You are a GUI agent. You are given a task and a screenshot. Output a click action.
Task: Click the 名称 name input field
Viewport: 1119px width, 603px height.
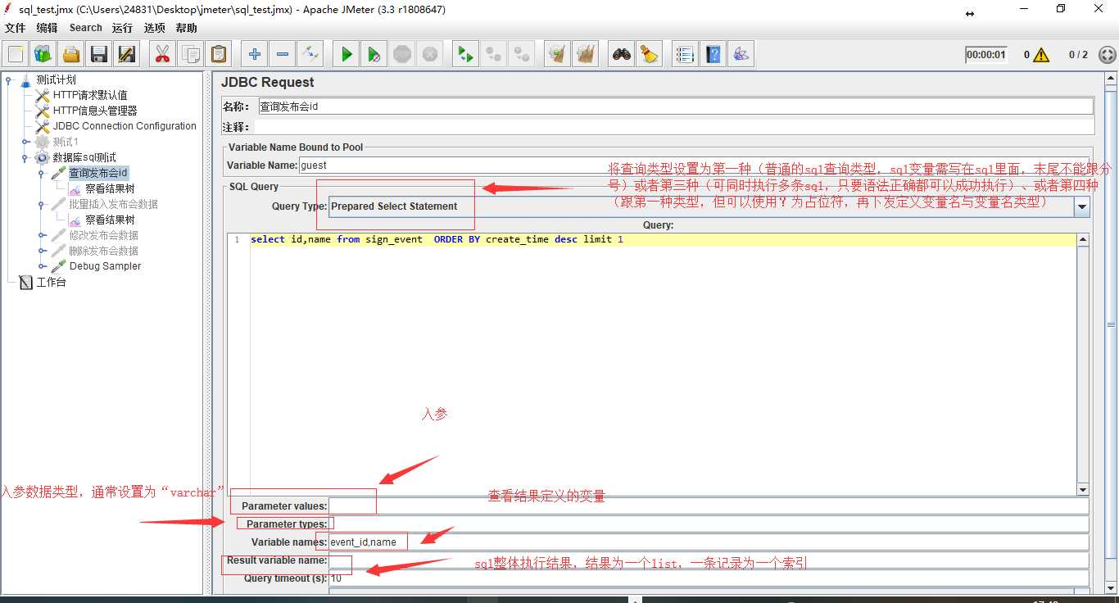pos(676,107)
